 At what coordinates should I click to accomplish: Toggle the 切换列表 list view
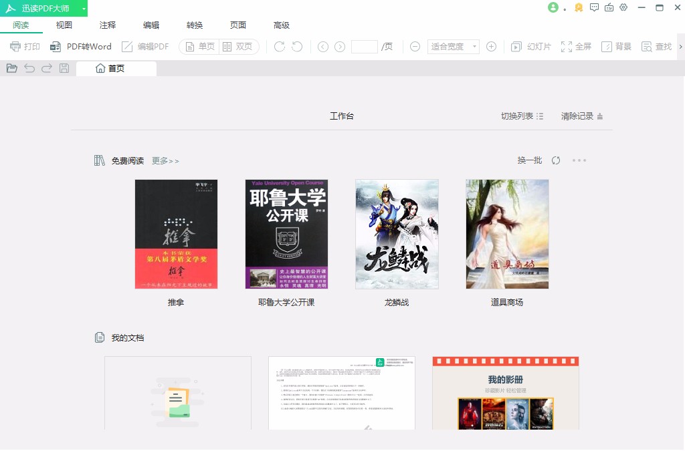click(521, 115)
